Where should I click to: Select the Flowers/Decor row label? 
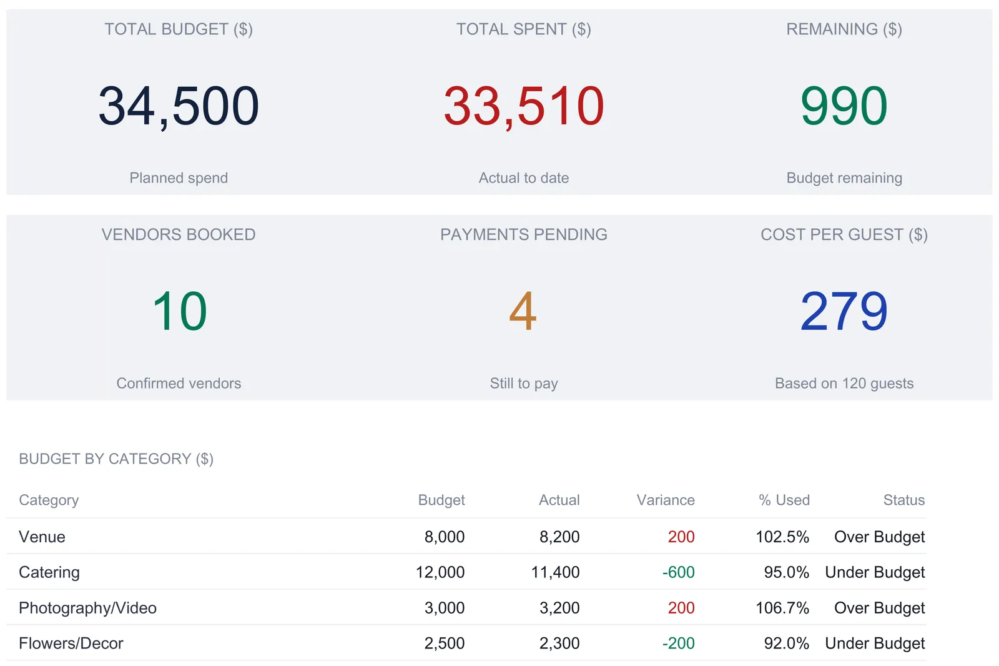[x=71, y=643]
